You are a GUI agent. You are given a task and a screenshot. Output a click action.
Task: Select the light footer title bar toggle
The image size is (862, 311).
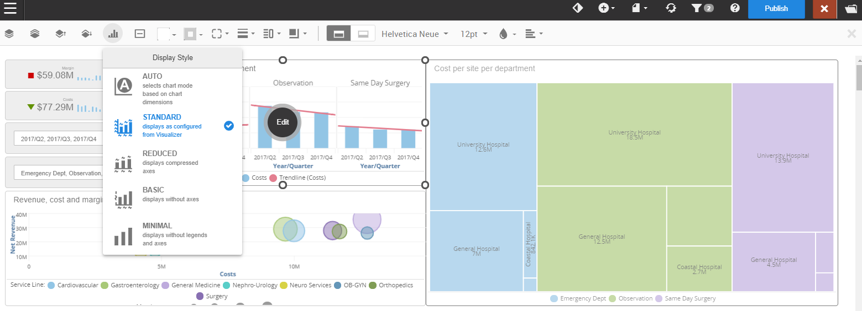click(363, 34)
